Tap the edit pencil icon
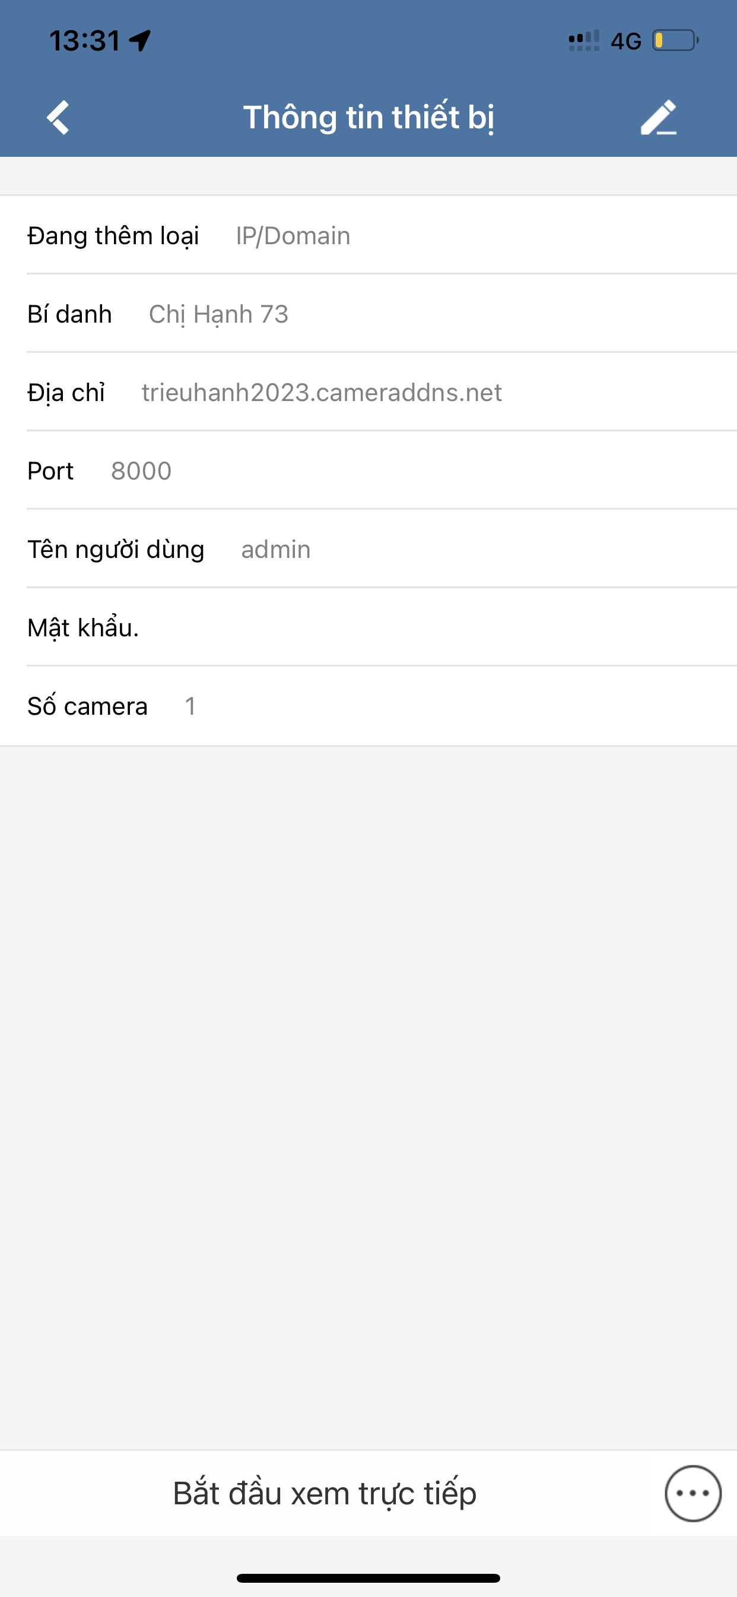Image resolution: width=737 pixels, height=1597 pixels. point(657,117)
